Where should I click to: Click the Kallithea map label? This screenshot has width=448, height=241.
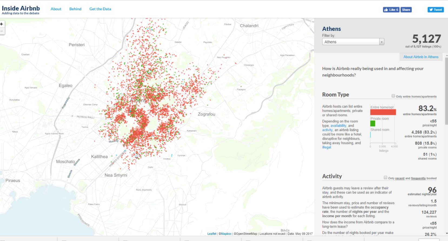99,157
